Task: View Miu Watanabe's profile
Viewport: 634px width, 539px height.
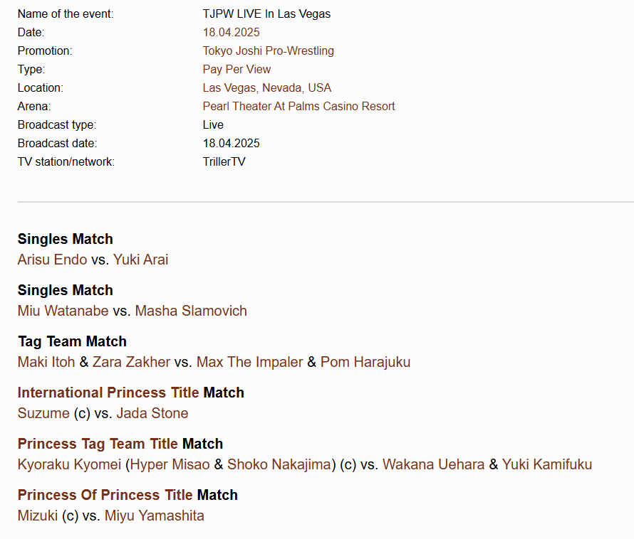Action: tap(63, 311)
